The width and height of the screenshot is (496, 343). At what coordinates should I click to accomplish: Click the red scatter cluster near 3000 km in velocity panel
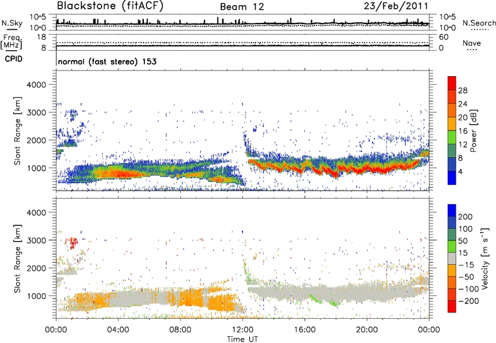(72, 243)
